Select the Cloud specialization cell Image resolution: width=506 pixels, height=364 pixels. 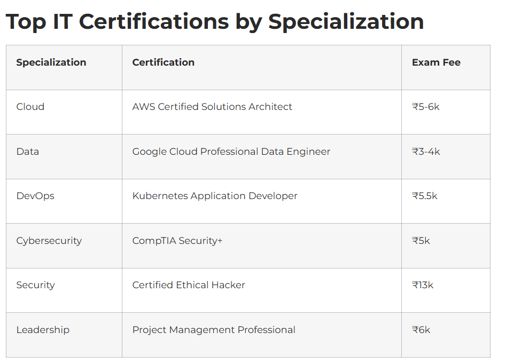(x=30, y=107)
